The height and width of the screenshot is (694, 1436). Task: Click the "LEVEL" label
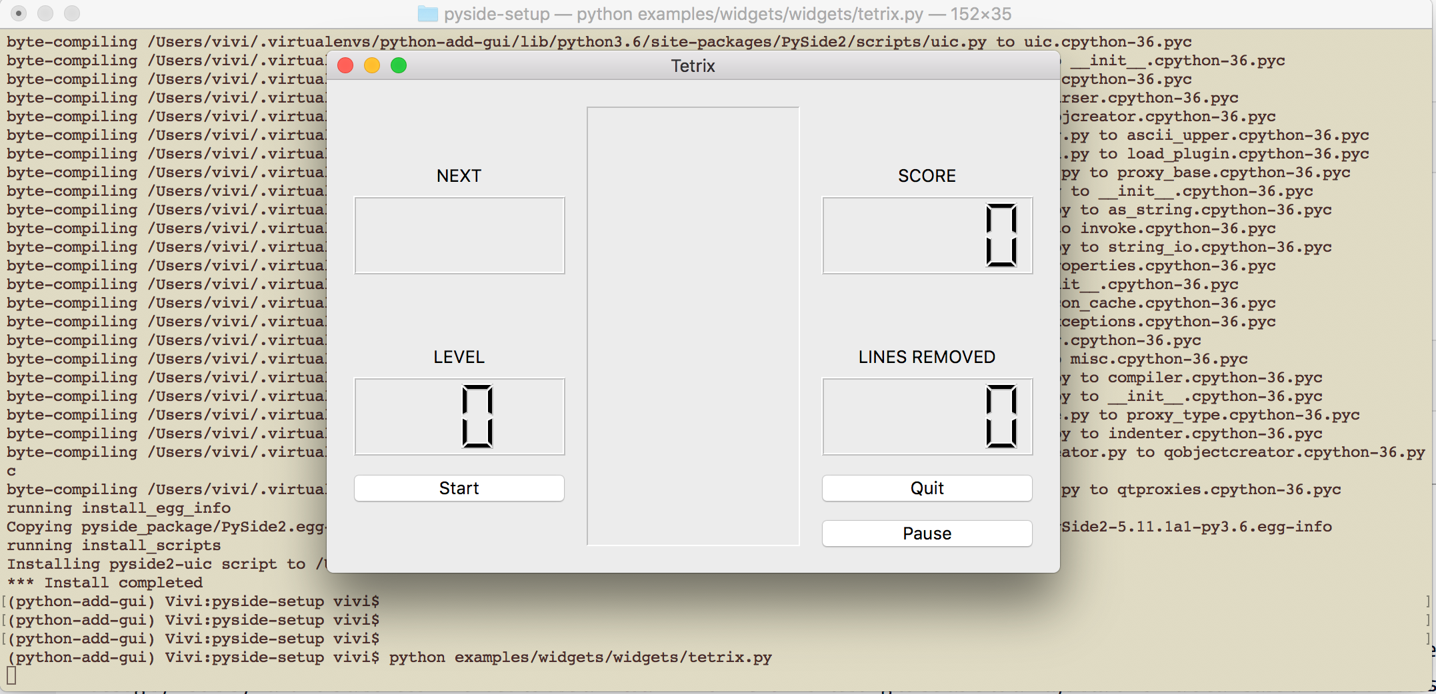tap(459, 357)
